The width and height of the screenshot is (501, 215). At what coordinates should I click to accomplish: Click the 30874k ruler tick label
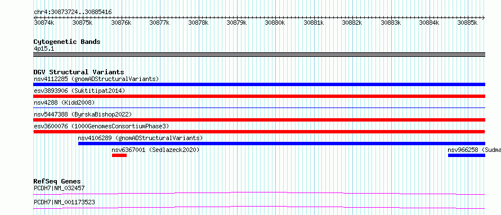(x=44, y=23)
